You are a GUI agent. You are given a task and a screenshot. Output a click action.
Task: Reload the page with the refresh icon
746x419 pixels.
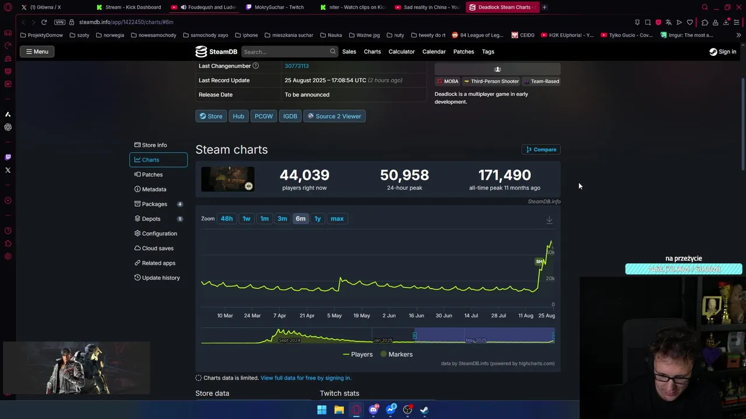[x=44, y=22]
